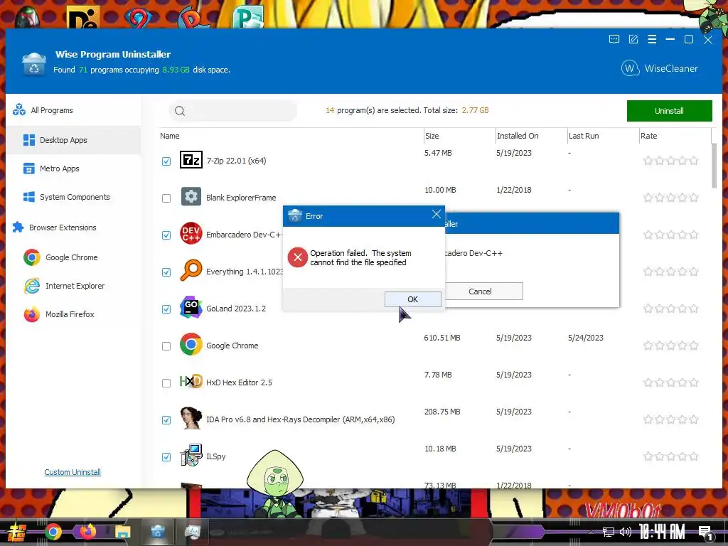This screenshot has width=728, height=546.
Task: Uncheck the ILSpy checkbox
Action: 166,457
